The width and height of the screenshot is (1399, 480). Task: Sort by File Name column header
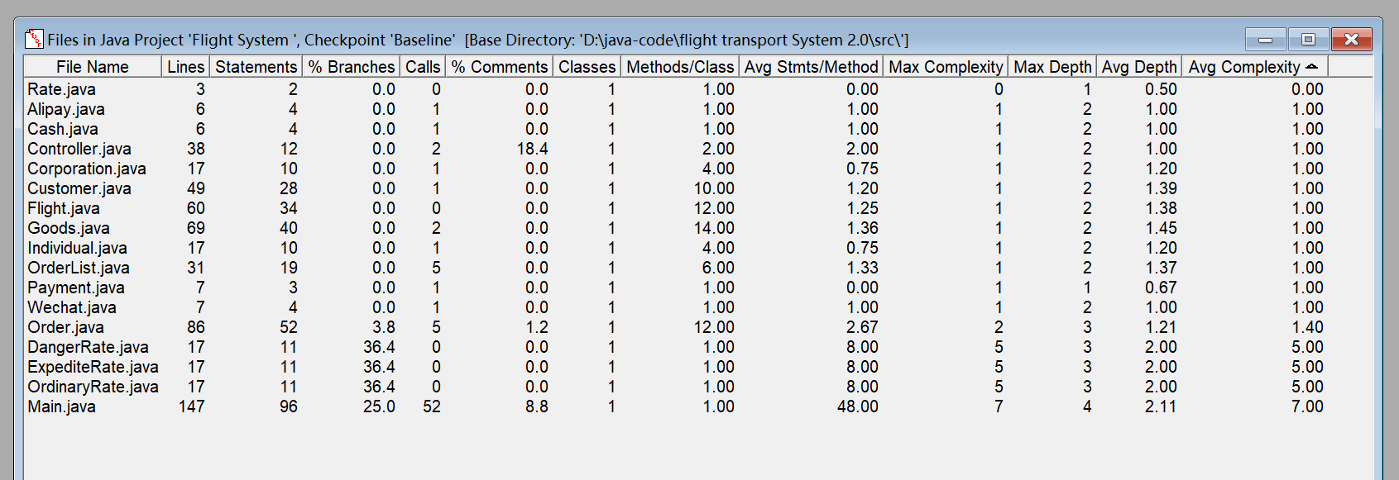click(92, 67)
